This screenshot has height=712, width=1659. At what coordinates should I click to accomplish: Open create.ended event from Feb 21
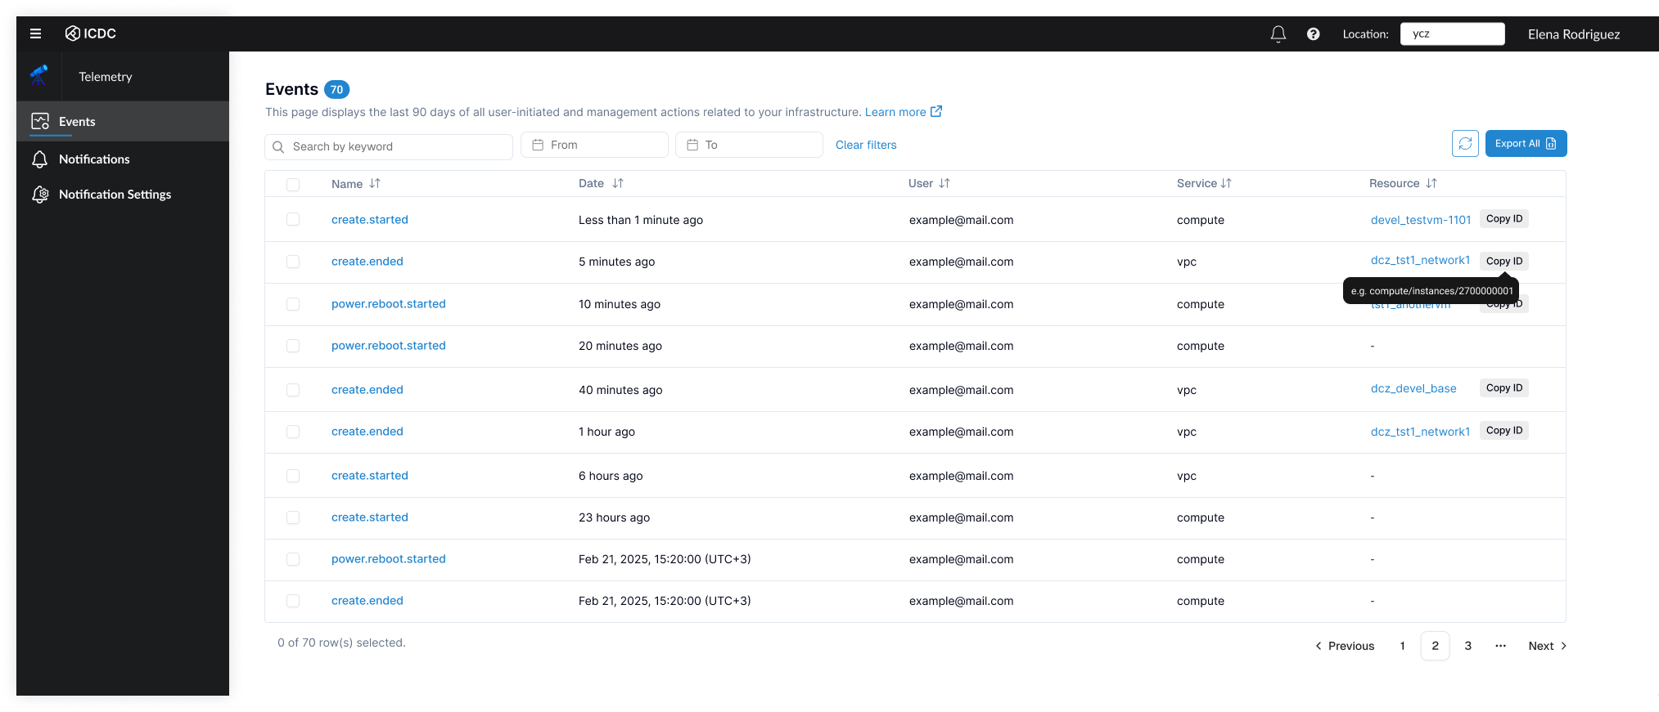[367, 601]
